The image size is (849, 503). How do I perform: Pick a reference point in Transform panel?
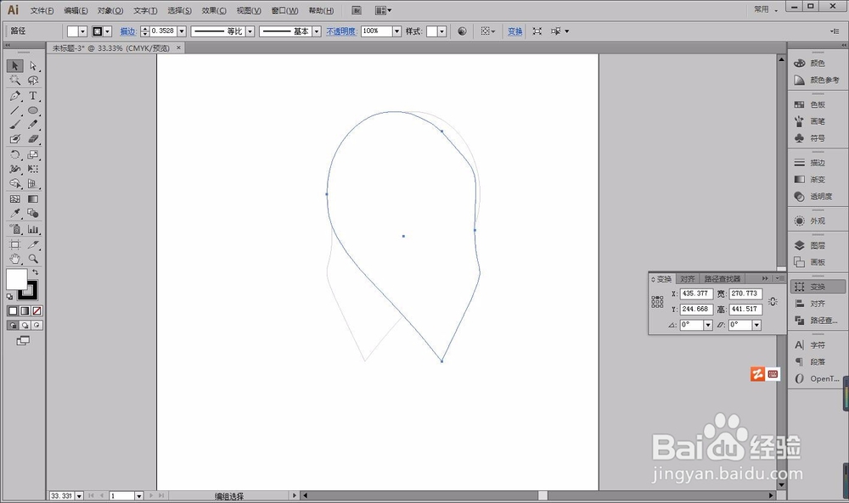(x=657, y=302)
